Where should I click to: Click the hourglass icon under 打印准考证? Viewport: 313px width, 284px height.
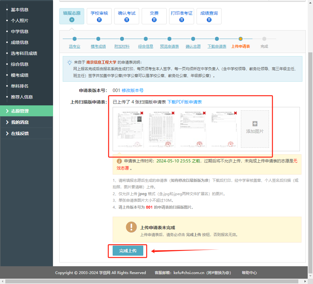click(x=182, y=20)
